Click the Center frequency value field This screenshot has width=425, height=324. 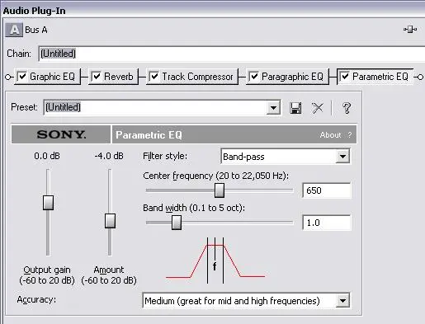pos(326,190)
